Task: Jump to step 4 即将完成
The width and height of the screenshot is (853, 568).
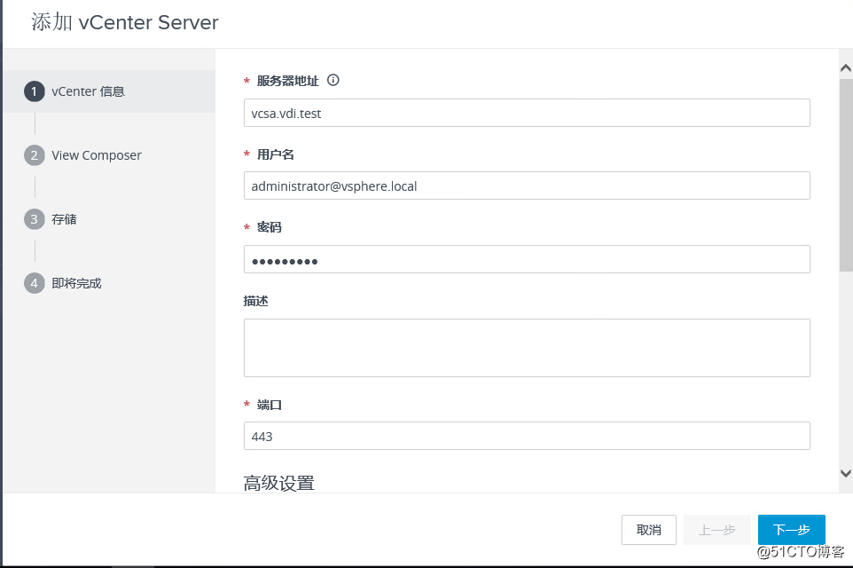Action: 63,283
